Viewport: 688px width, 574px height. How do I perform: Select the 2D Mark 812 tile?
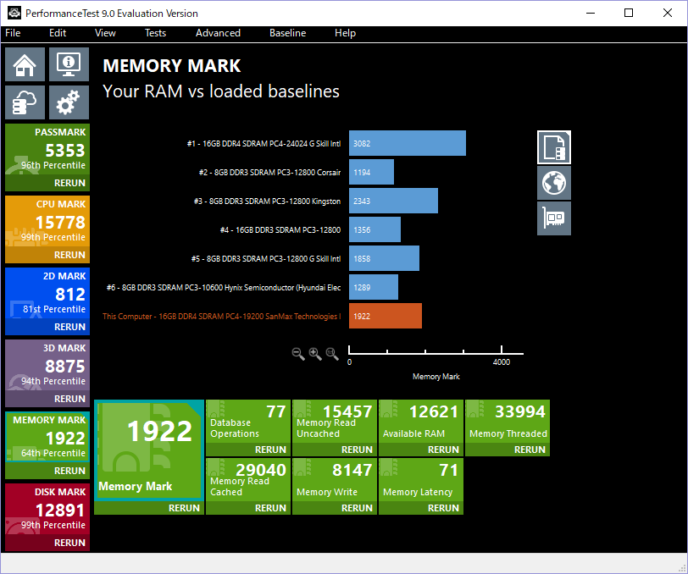47,294
